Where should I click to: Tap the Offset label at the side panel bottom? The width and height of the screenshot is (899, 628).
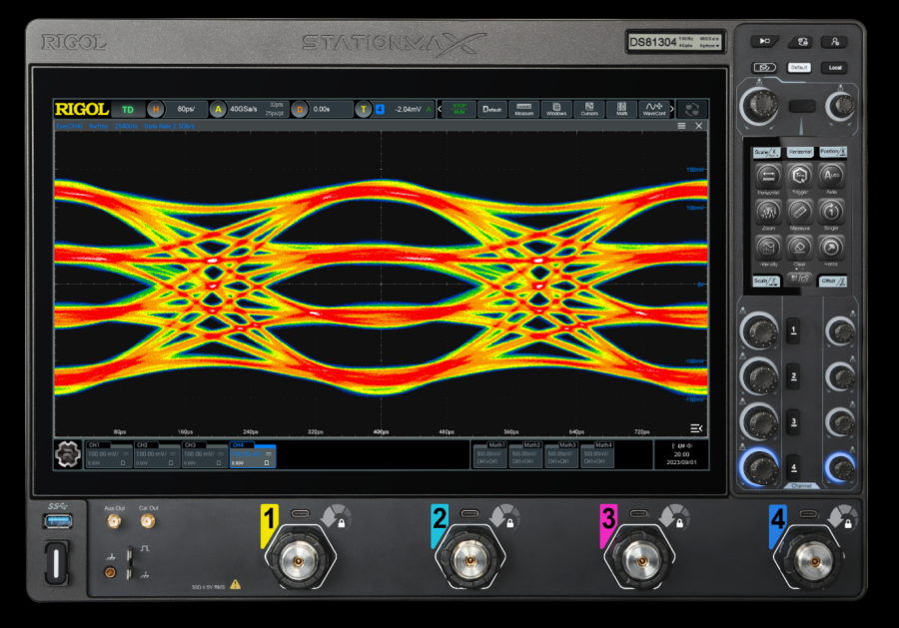click(x=832, y=281)
